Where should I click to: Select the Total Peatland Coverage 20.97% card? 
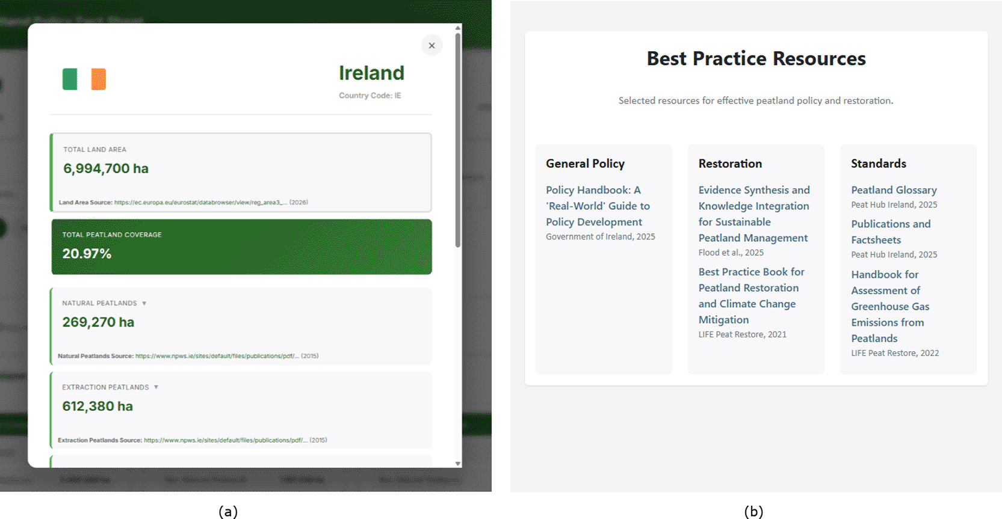coord(241,247)
